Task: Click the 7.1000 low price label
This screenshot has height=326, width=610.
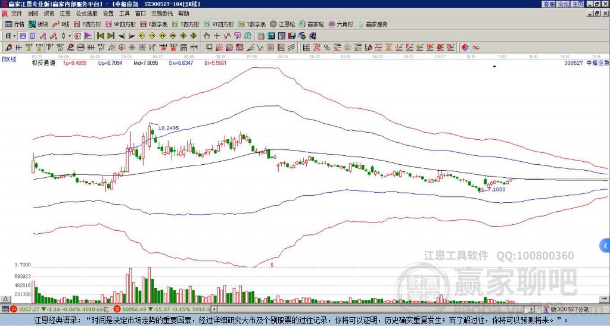Action: click(x=496, y=189)
